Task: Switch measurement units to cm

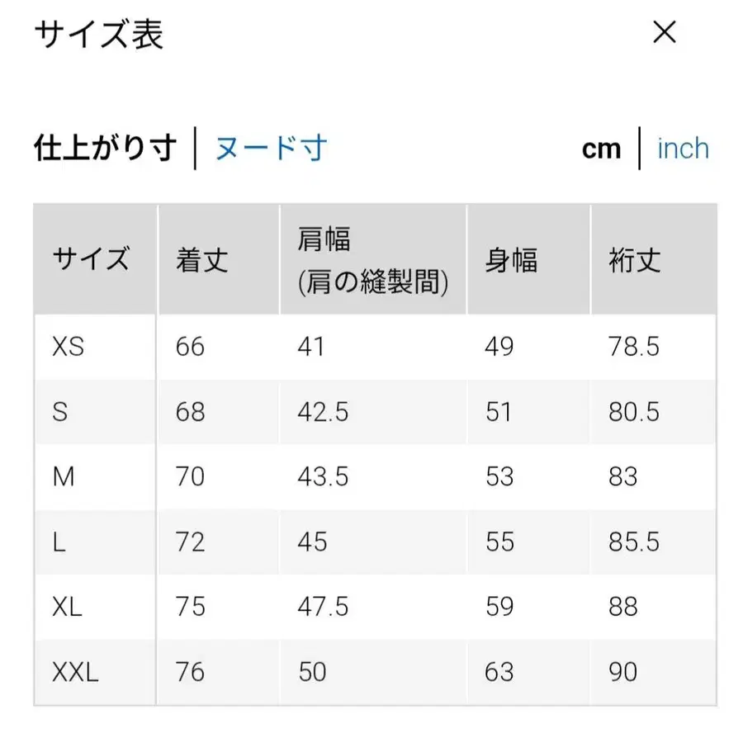Action: click(x=603, y=149)
